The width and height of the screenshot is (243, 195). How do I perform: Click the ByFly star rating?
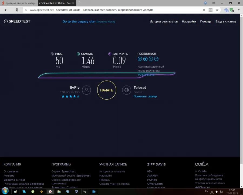pos(70,96)
